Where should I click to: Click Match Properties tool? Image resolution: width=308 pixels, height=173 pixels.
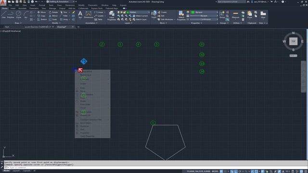pos(181,16)
